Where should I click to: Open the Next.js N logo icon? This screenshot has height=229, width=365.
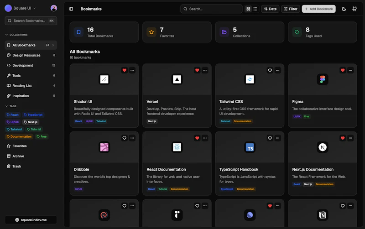(x=323, y=147)
